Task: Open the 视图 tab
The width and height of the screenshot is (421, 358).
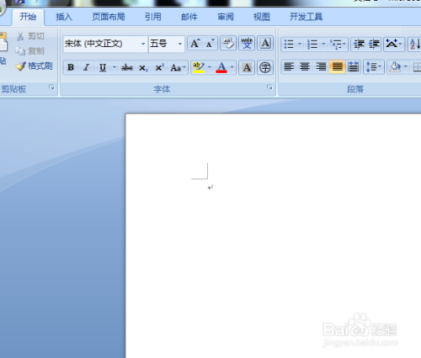Action: click(x=262, y=17)
